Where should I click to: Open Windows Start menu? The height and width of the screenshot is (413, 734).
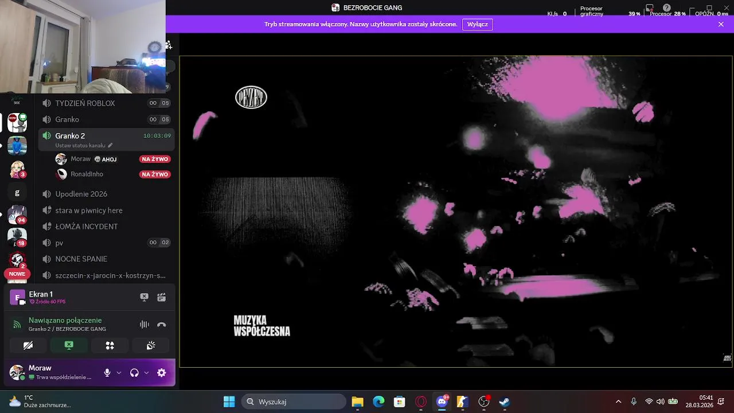(229, 402)
